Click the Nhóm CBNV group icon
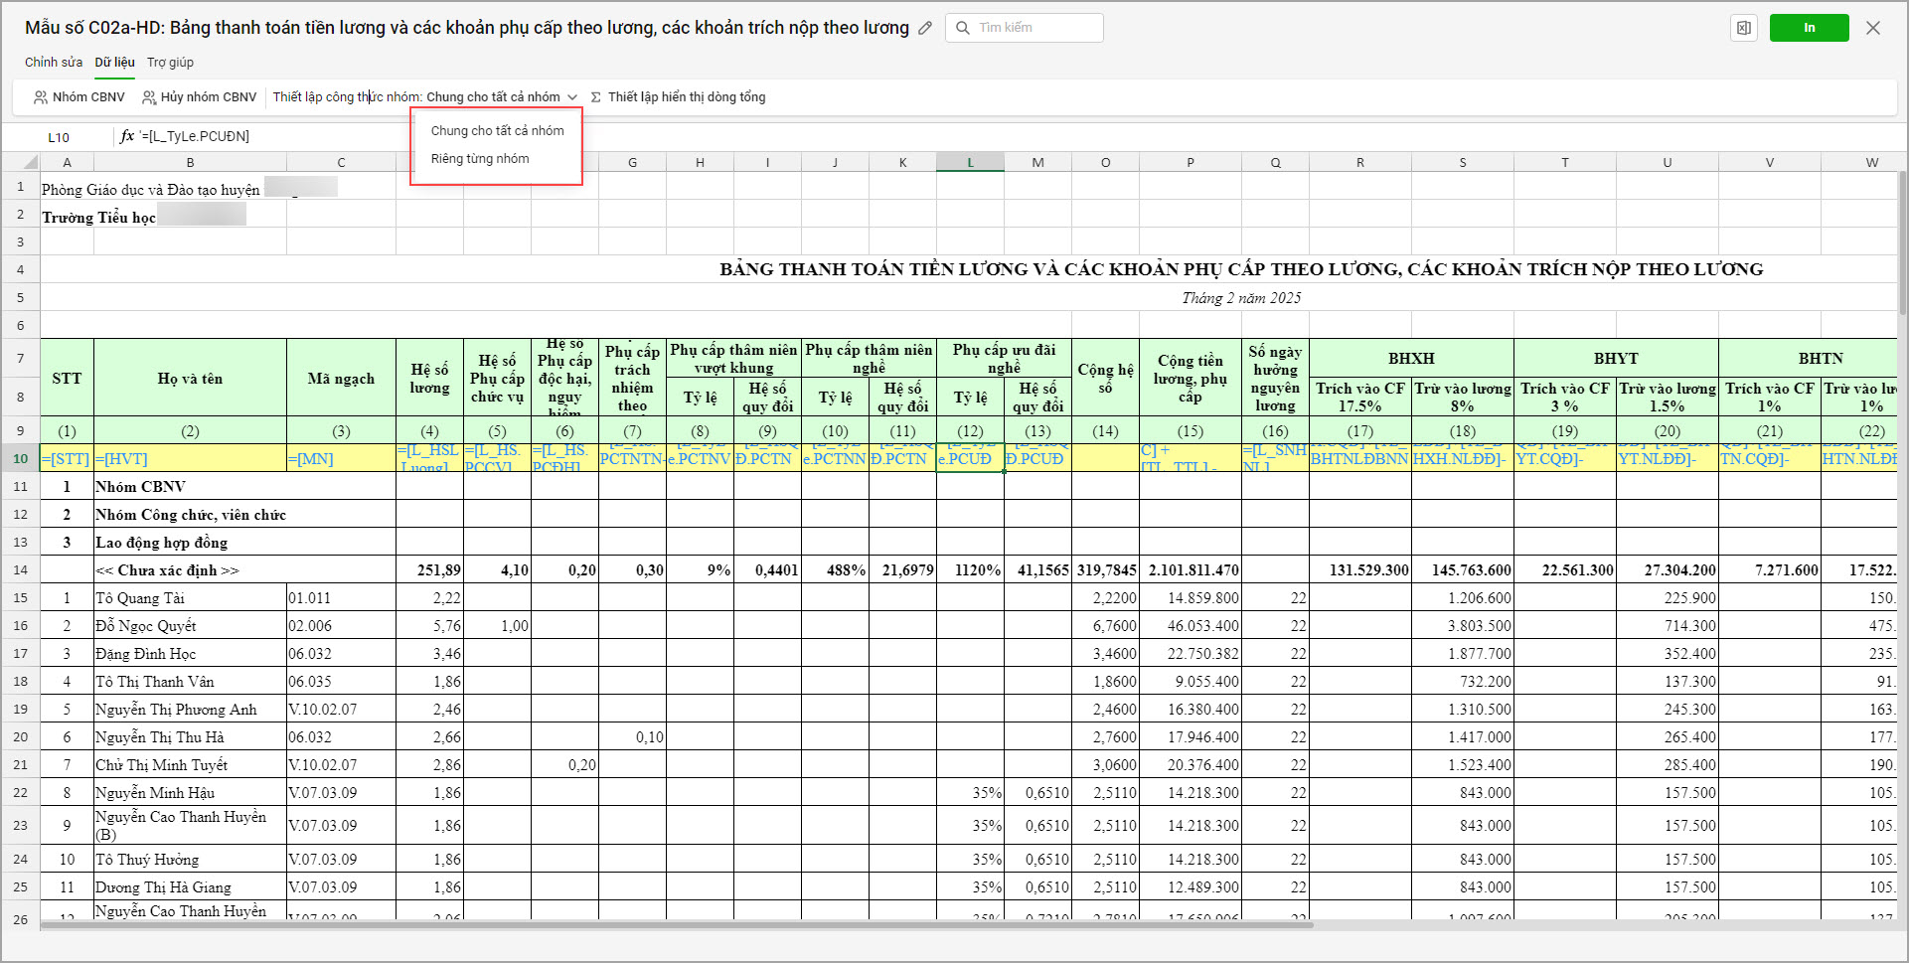 click(x=41, y=97)
